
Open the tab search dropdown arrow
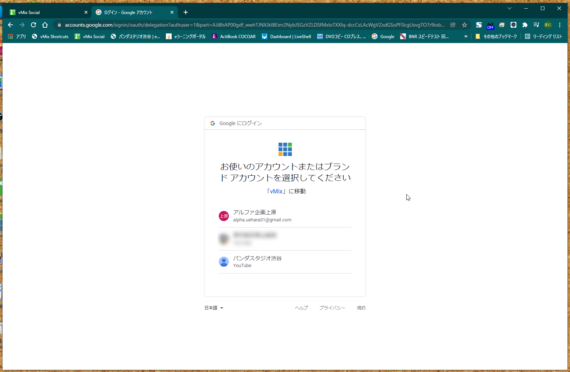point(510,8)
